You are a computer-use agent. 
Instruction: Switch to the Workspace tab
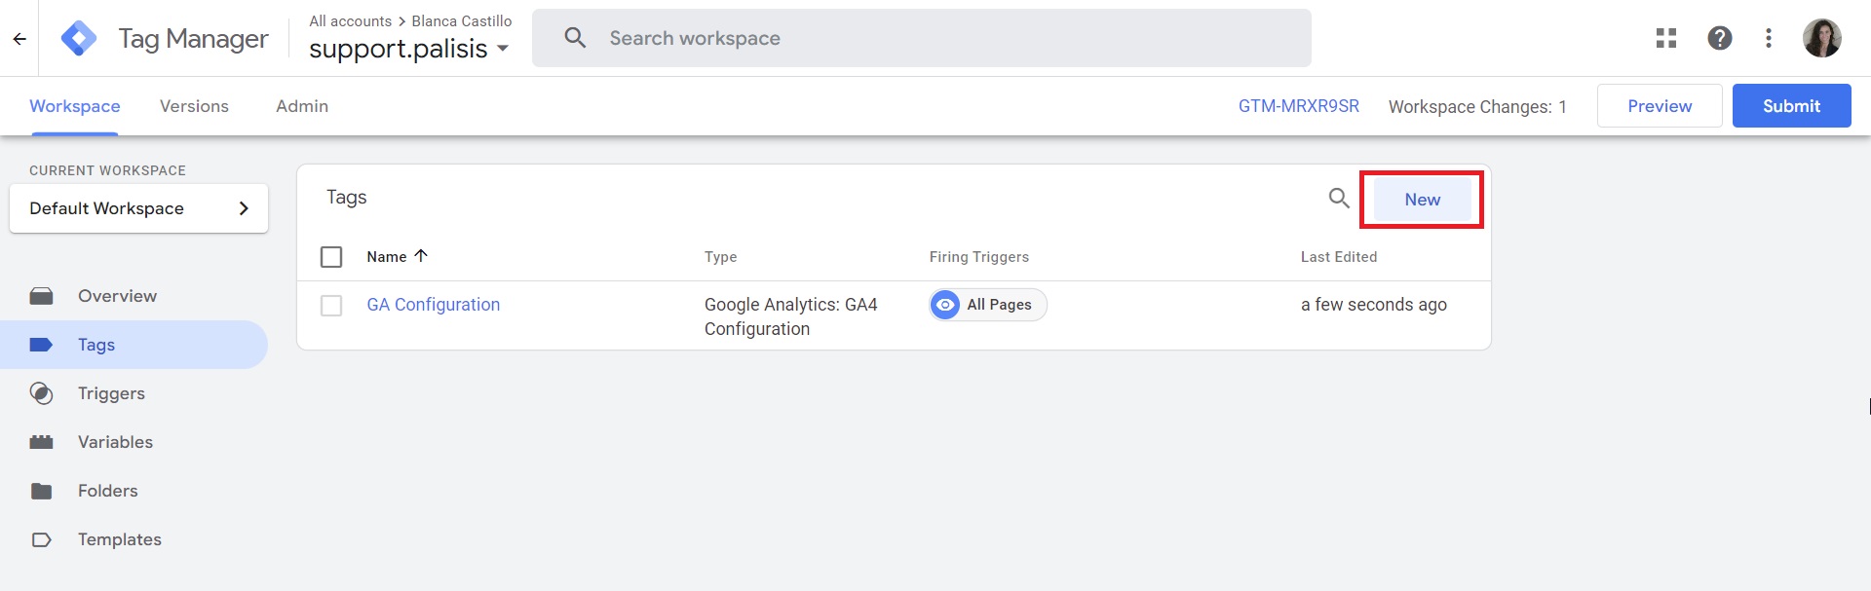75,106
